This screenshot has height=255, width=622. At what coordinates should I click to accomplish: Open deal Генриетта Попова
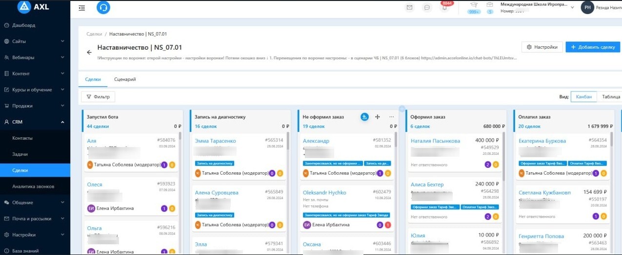[x=541, y=237]
